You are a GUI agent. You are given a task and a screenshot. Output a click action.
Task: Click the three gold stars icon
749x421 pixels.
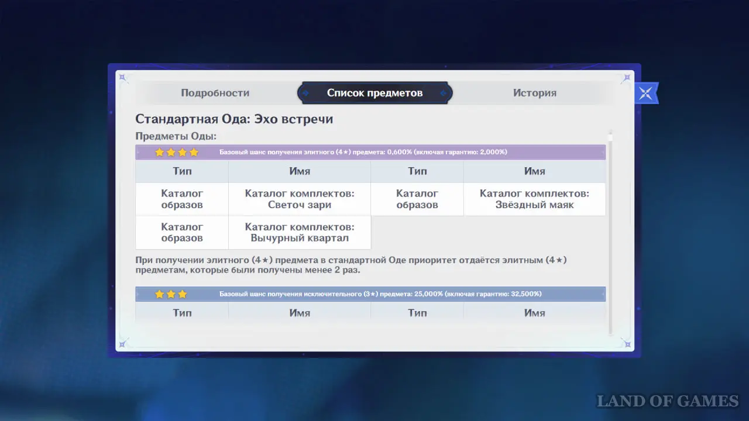pos(171,294)
